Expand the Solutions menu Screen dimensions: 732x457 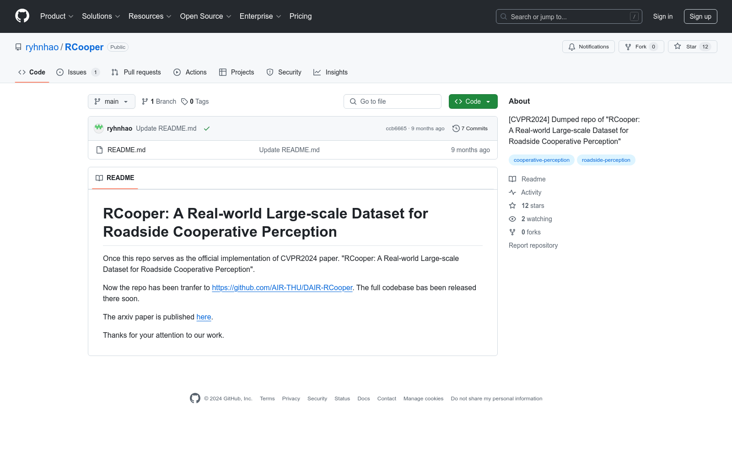pos(101,16)
